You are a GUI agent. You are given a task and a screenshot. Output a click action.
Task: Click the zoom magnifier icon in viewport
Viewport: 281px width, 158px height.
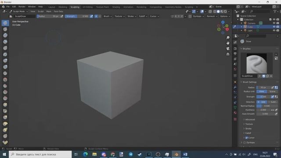(228, 37)
